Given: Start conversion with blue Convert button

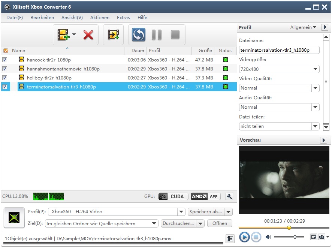Looking at the screenshot, I should (139, 34).
